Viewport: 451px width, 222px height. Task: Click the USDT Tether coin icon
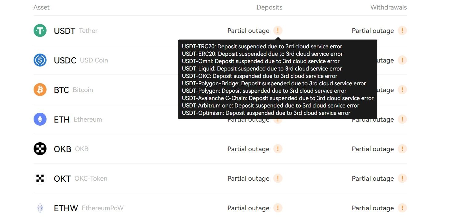coord(40,30)
